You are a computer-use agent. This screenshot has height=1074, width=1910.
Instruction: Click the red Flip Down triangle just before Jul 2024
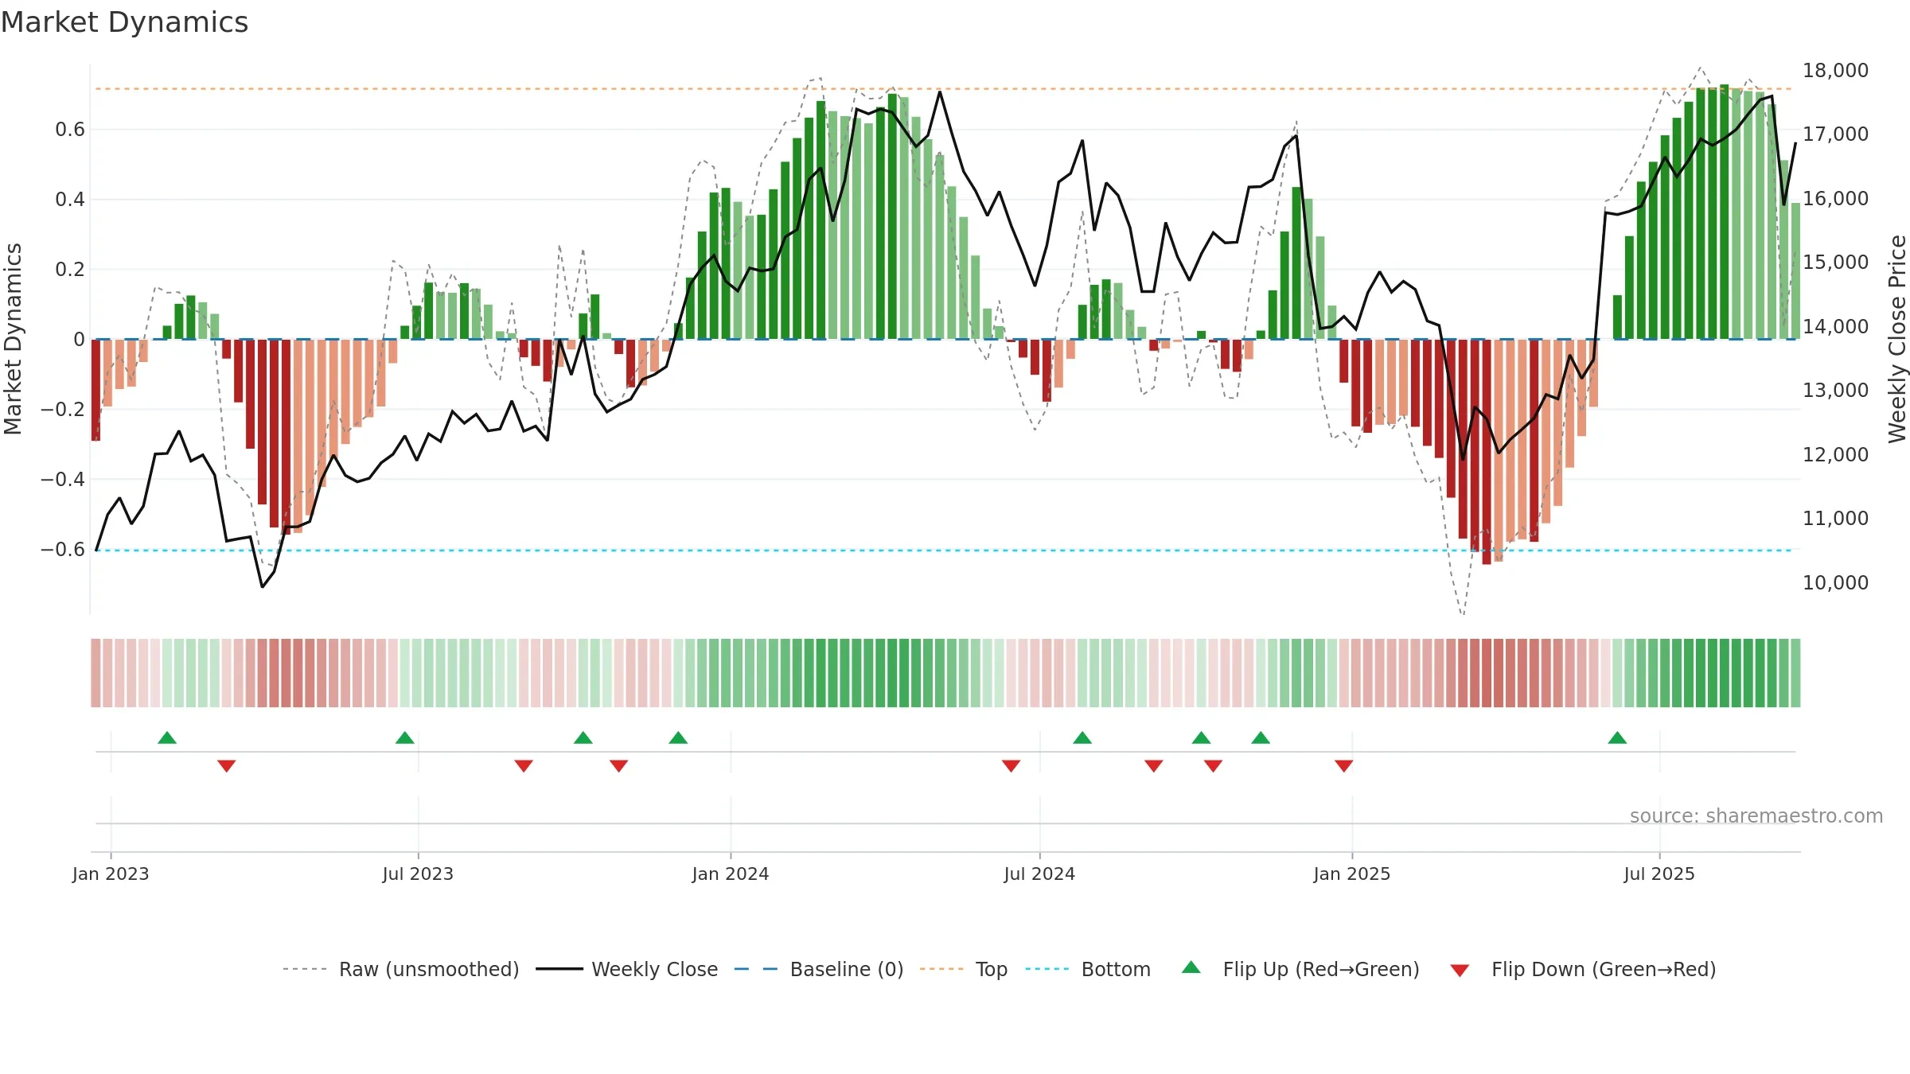coord(1012,766)
